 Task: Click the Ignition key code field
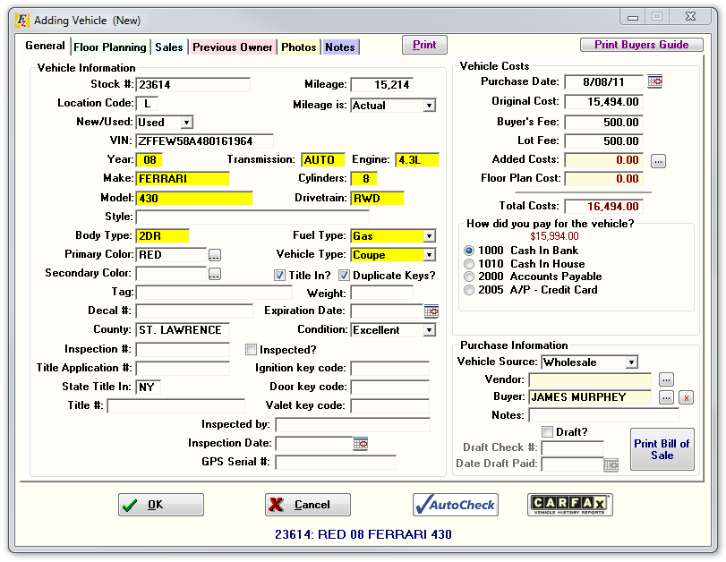(x=389, y=369)
